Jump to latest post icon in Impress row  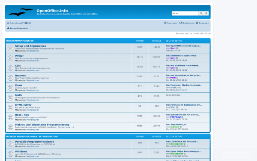click(x=177, y=78)
